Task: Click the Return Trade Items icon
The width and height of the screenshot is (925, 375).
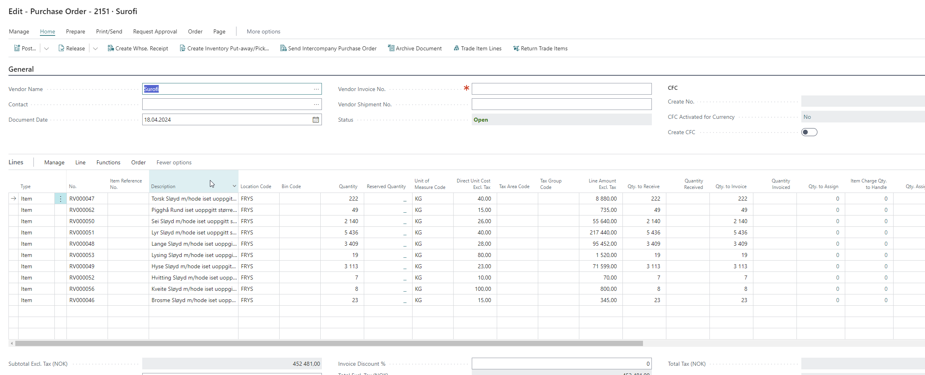Action: coord(516,48)
